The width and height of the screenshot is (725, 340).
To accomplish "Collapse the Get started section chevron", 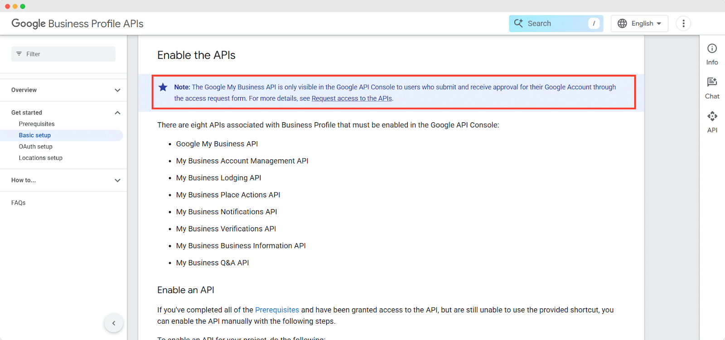I will click(117, 113).
